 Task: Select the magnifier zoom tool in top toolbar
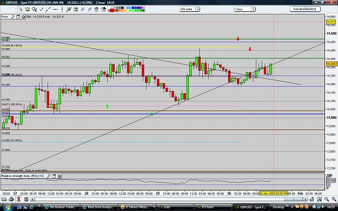[x=34, y=9]
